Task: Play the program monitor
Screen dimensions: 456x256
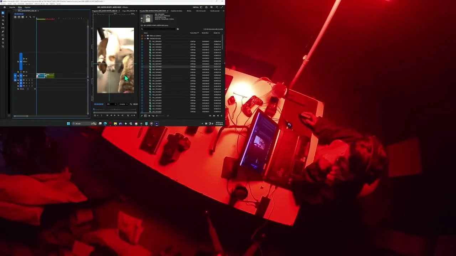Action: click(115, 115)
